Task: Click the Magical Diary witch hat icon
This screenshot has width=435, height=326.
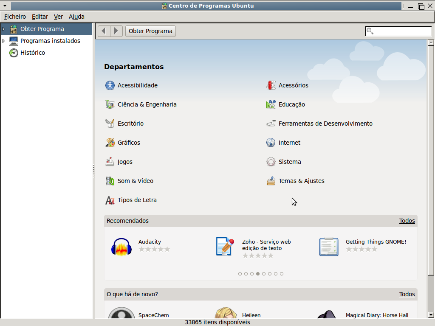Action: pyautogui.click(x=328, y=315)
